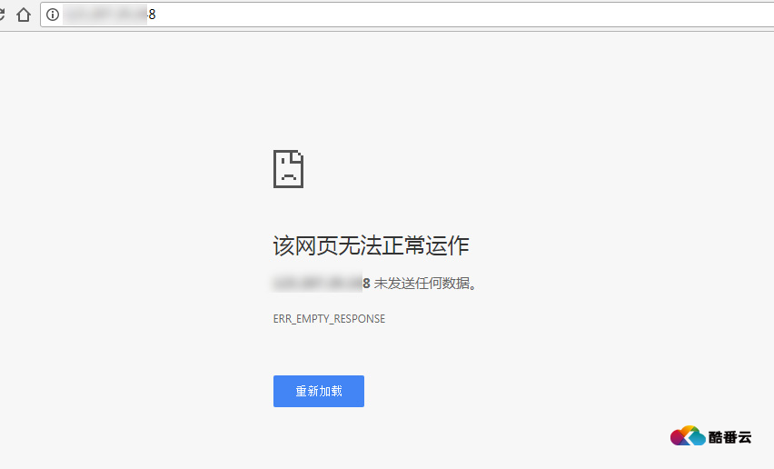The width and height of the screenshot is (774, 469).
Task: Open site information via the circled i icon
Action: click(53, 15)
